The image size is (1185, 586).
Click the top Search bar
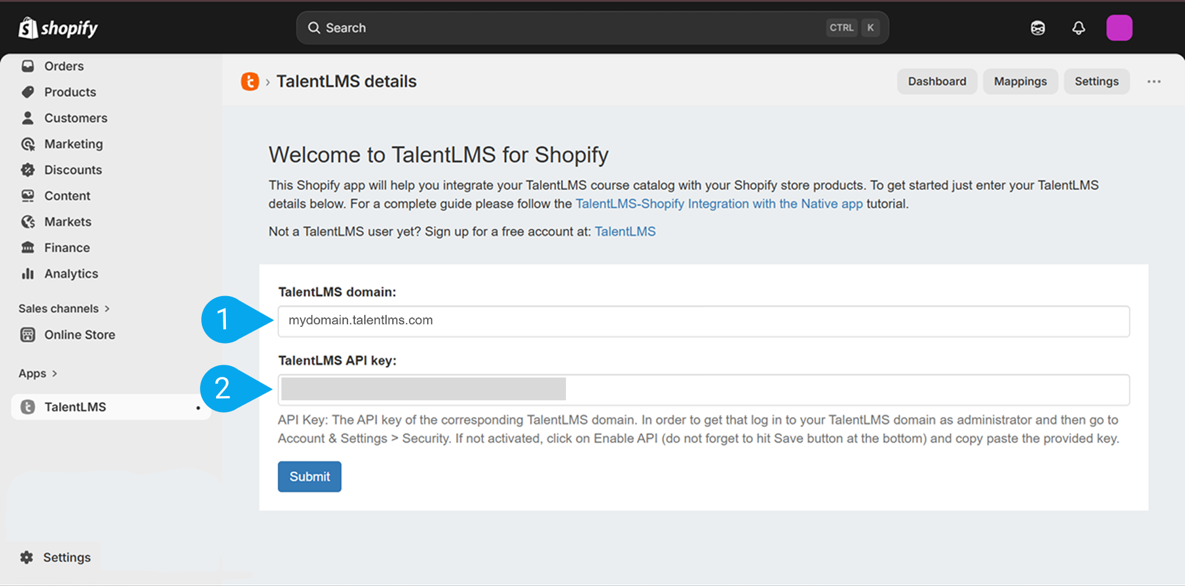click(592, 28)
